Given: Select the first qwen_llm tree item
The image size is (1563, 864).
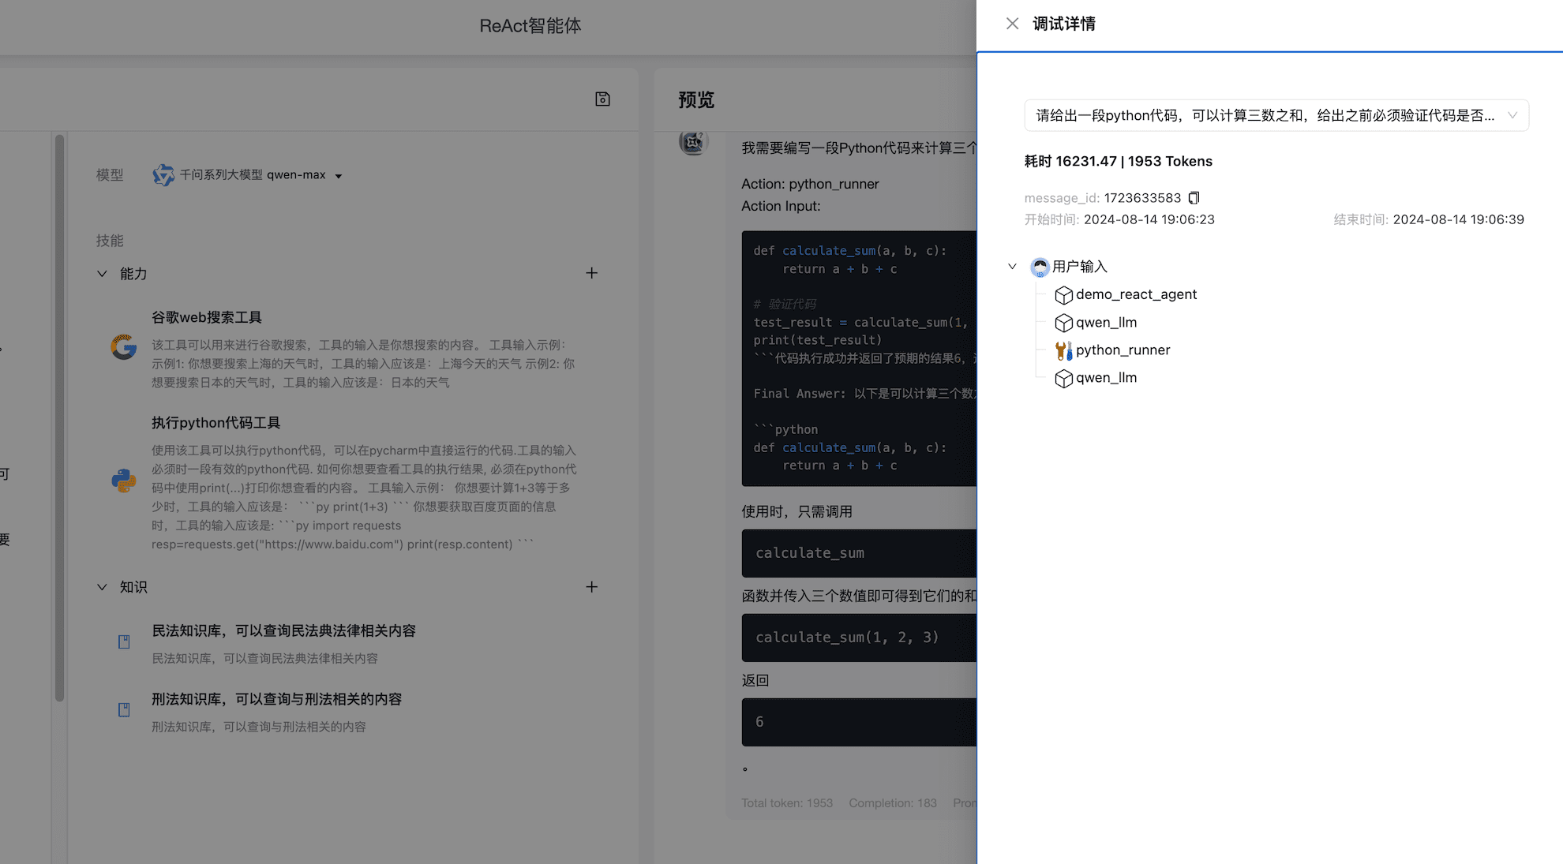Looking at the screenshot, I should tap(1106, 322).
